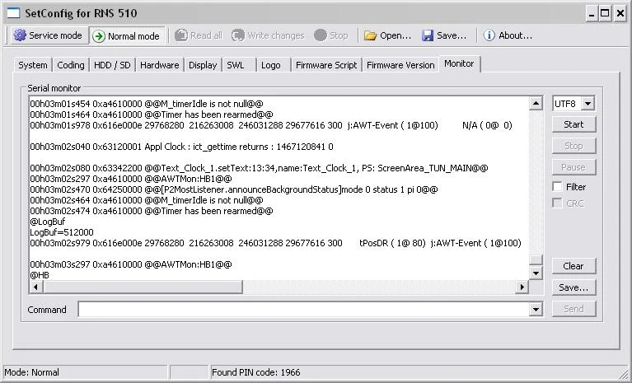Toggle the CRC checkbox
The image size is (632, 383).
click(557, 203)
